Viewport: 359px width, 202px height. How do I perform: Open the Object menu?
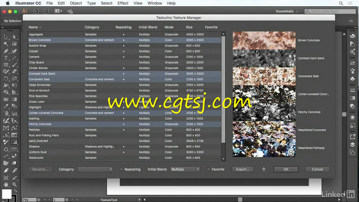click(x=75, y=3)
